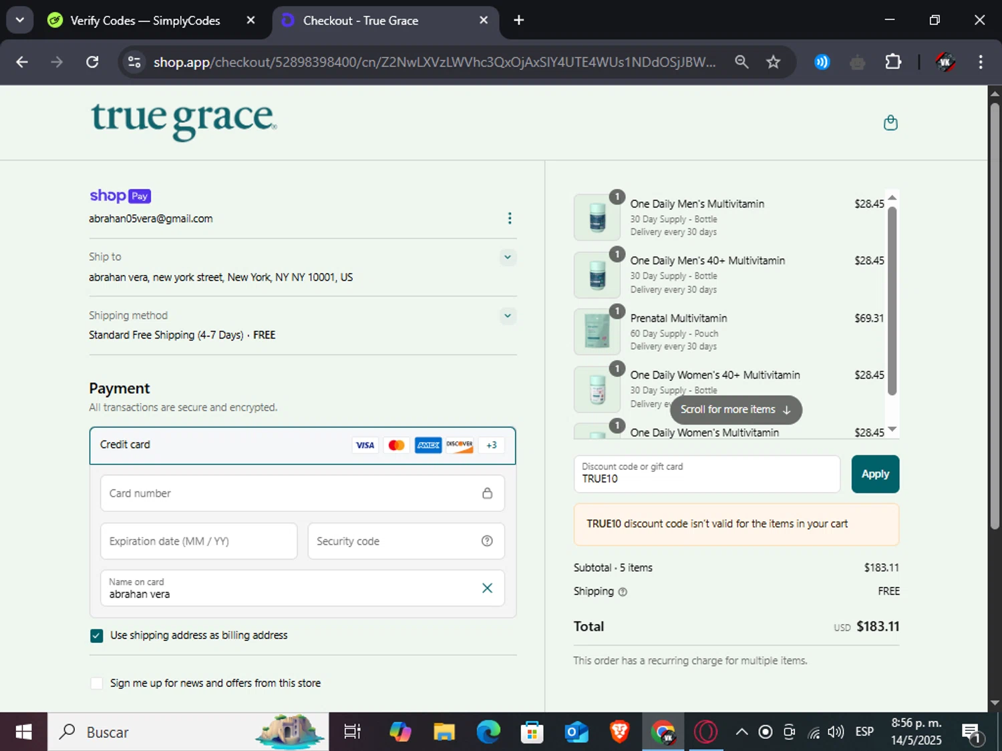This screenshot has height=751, width=1002.
Task: Open Opera browser from taskbar
Action: [x=706, y=732]
